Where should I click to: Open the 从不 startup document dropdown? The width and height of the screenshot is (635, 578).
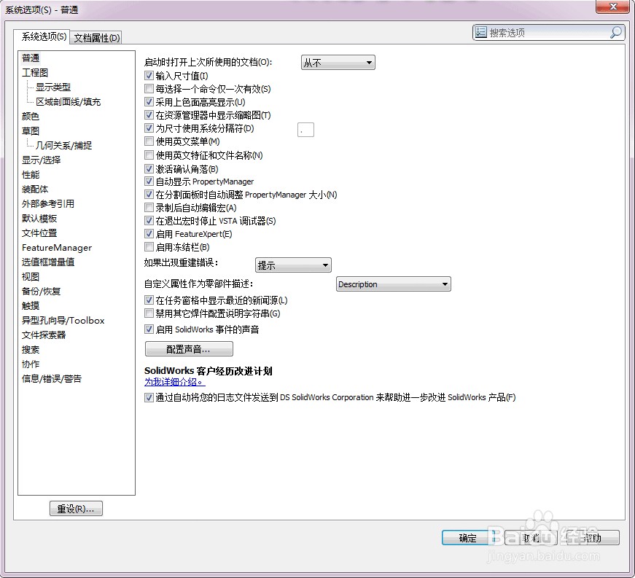[x=338, y=63]
